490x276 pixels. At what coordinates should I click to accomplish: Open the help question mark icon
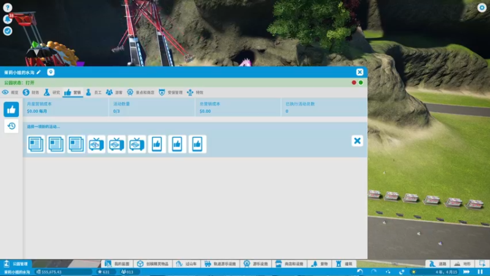pos(7,7)
